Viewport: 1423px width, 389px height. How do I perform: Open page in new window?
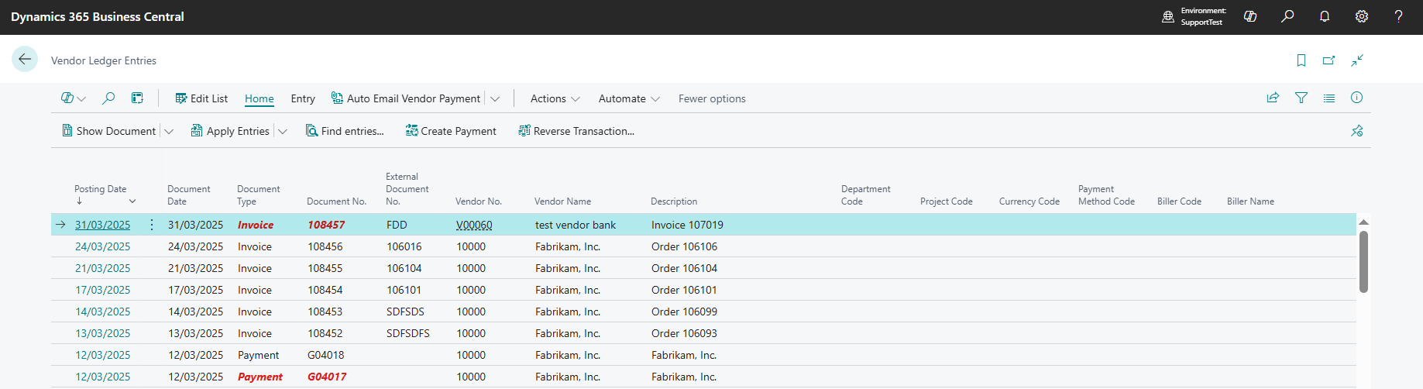[1329, 60]
